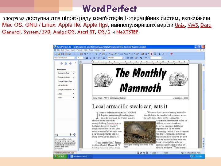Click The Monthly Mammoth.wpd document tab
The width and height of the screenshot is (221, 166).
point(65,153)
